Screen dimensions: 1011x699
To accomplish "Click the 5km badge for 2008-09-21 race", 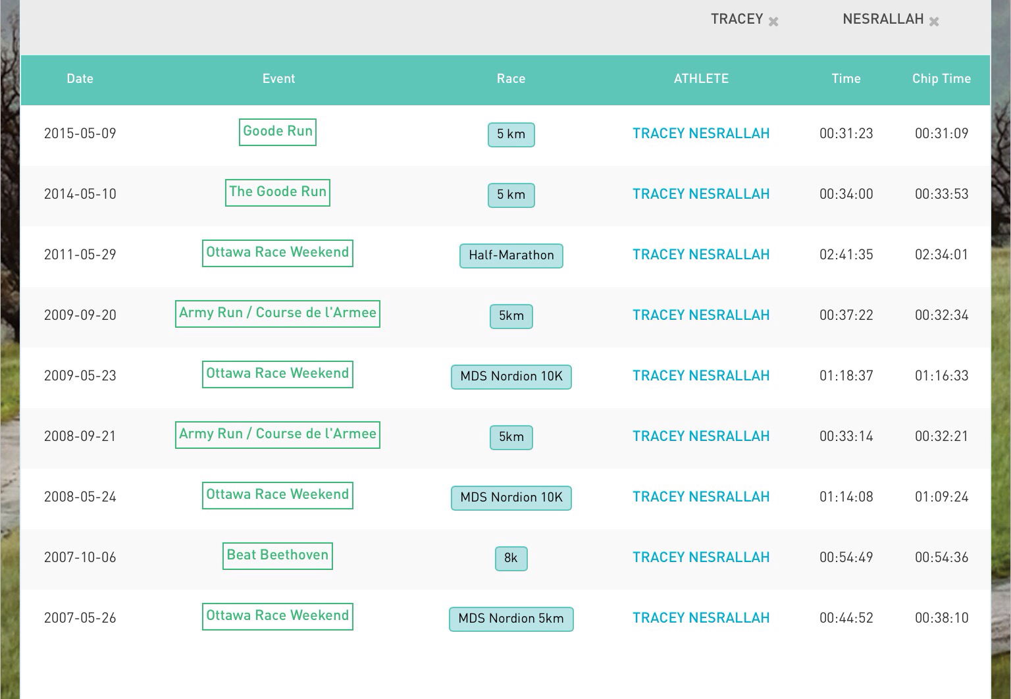I will [511, 437].
